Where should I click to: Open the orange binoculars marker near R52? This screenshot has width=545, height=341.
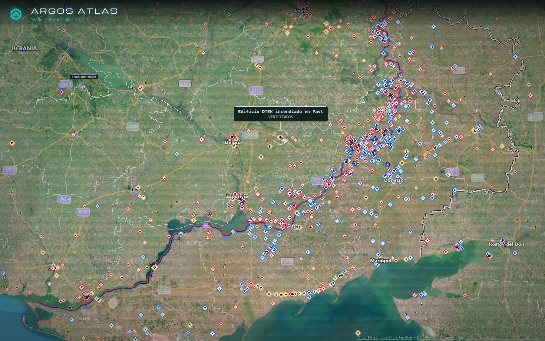[140, 89]
